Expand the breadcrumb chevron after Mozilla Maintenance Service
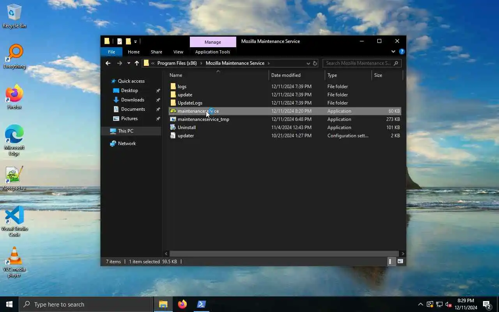The image size is (499, 312). (x=269, y=63)
